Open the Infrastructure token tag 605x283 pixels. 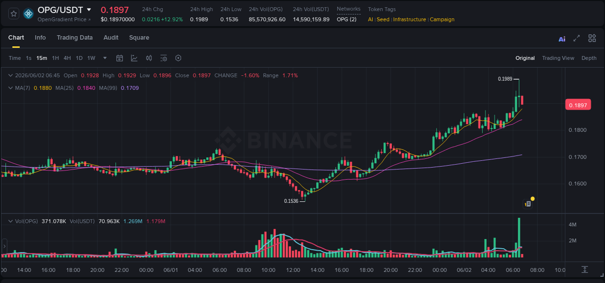click(409, 19)
